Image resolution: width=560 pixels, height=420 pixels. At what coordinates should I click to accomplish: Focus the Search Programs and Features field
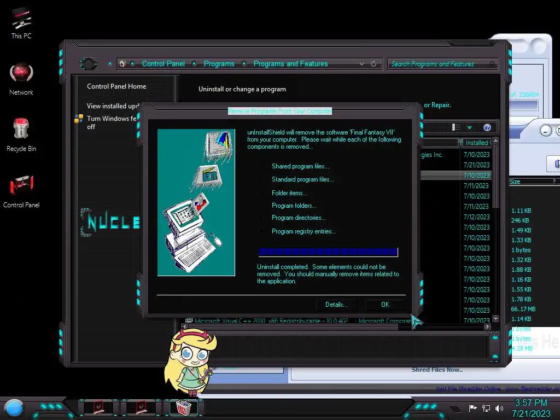pyautogui.click(x=442, y=64)
